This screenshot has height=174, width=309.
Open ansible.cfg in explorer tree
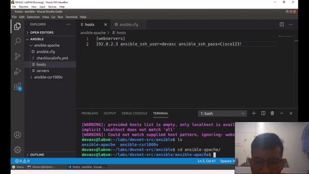[45, 52]
